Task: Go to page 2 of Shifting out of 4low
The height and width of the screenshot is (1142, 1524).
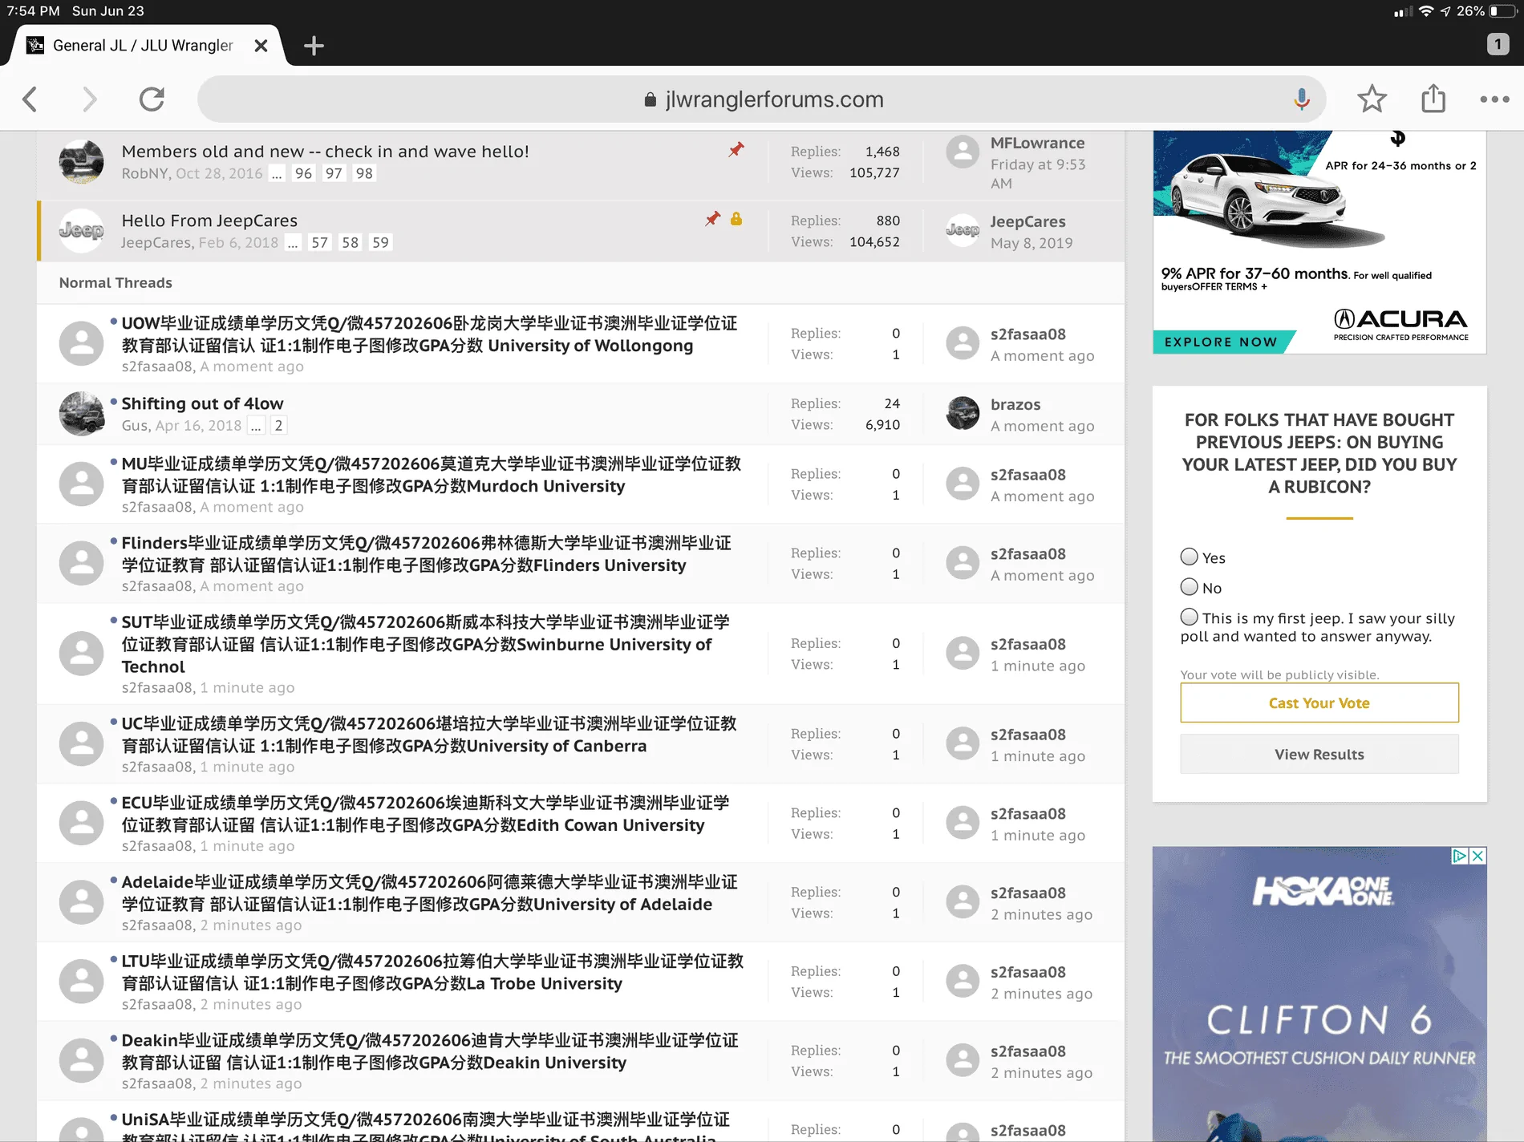Action: pyautogui.click(x=278, y=425)
